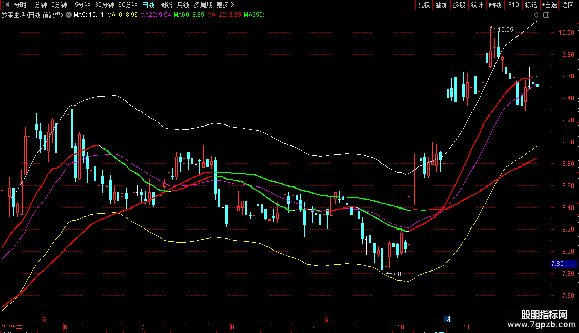This screenshot has height=333, width=579.
Task: Activate the 画线 drawing tool
Action: (495, 5)
